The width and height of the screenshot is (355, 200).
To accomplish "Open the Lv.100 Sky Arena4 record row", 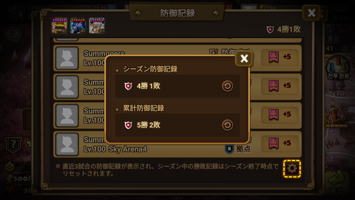I will pyautogui.click(x=177, y=144).
